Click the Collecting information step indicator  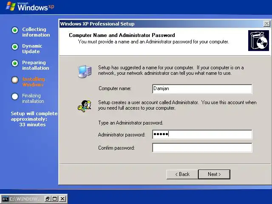coord(15,30)
